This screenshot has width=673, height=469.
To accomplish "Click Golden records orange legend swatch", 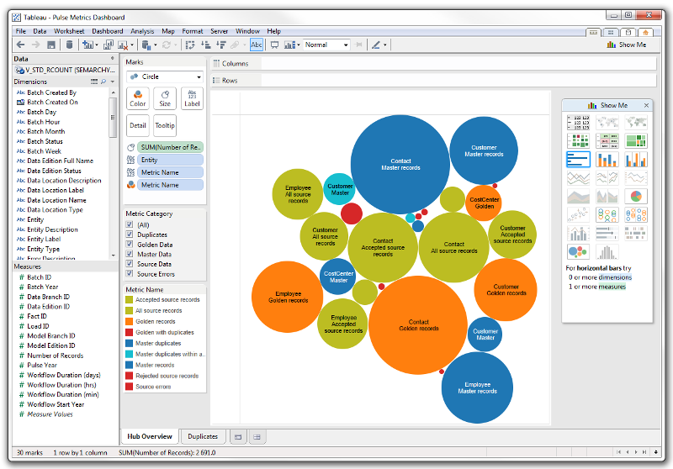I will [129, 321].
